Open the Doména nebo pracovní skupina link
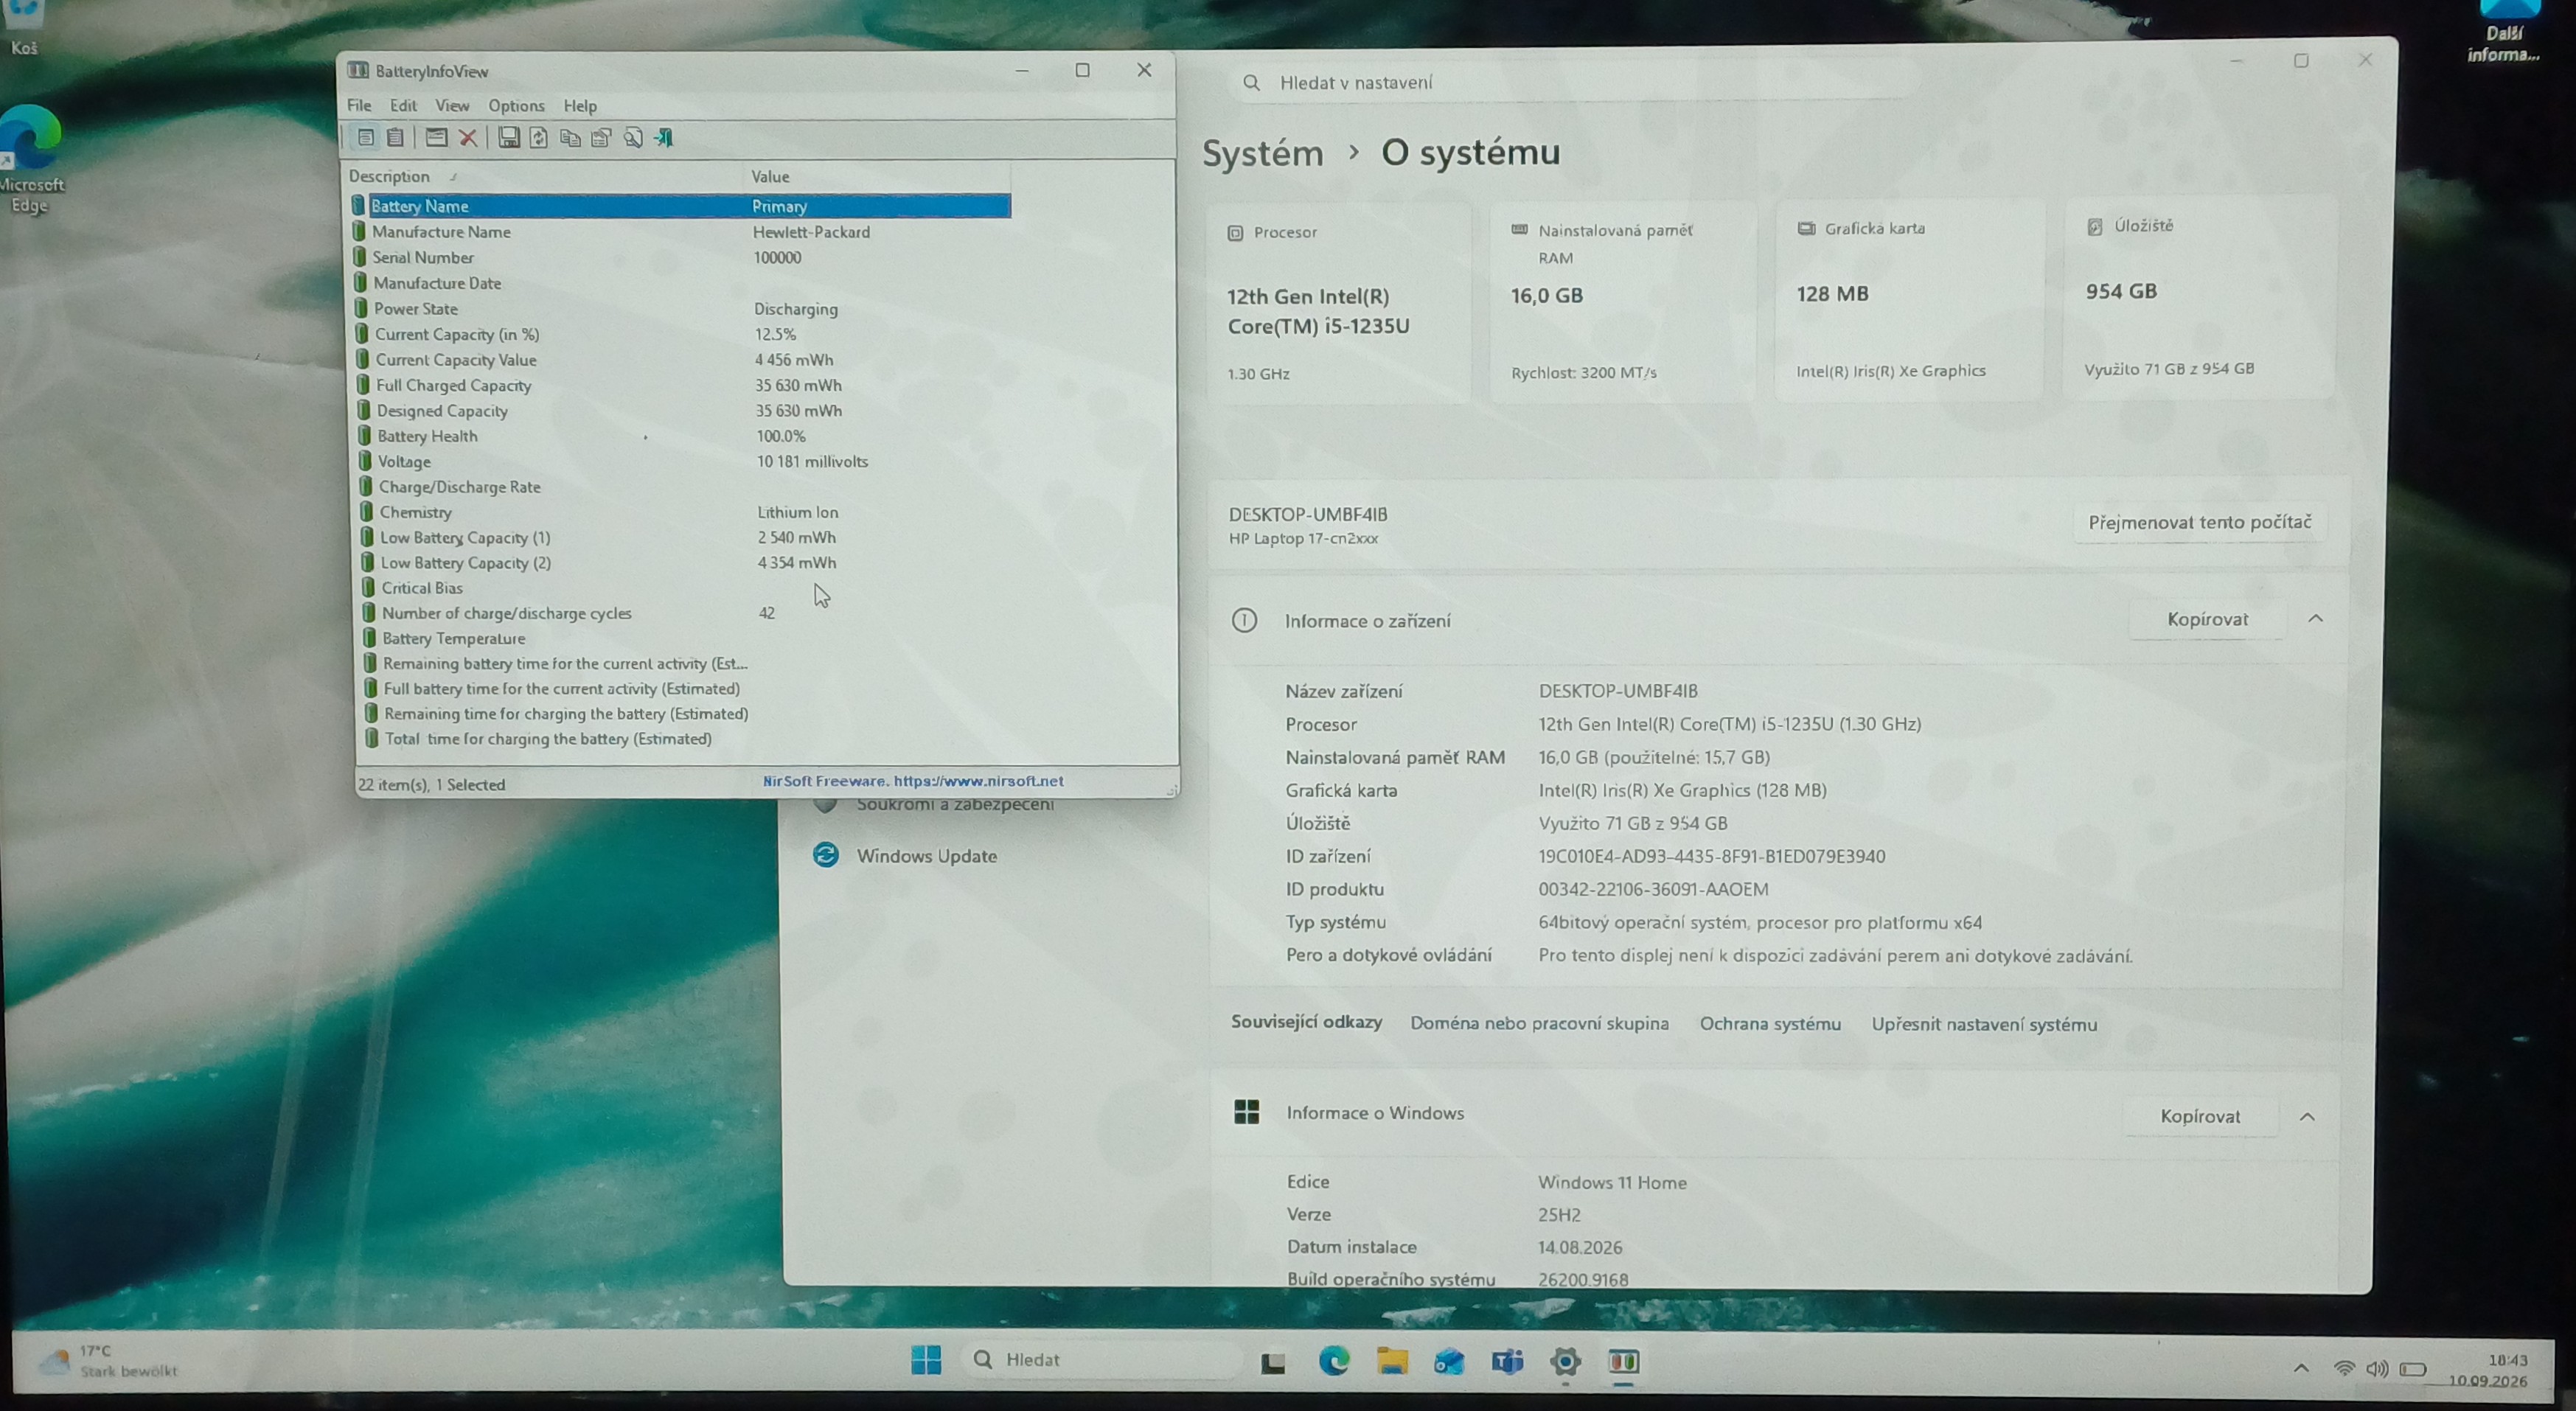The height and width of the screenshot is (1411, 2576). tap(1539, 1023)
